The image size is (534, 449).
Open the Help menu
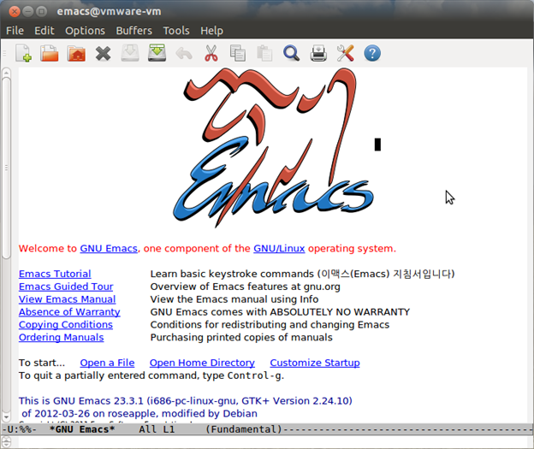[x=211, y=31]
